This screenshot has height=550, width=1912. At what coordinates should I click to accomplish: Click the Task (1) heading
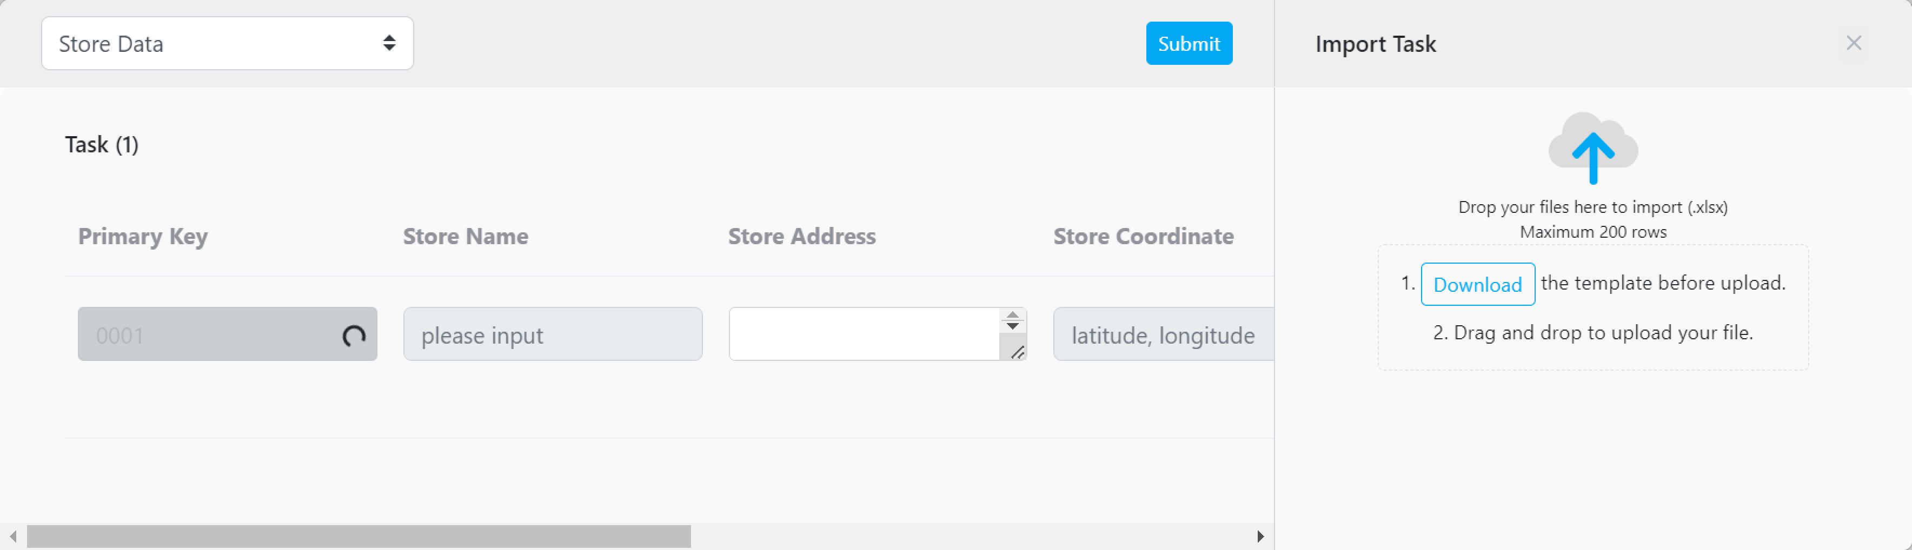click(102, 145)
